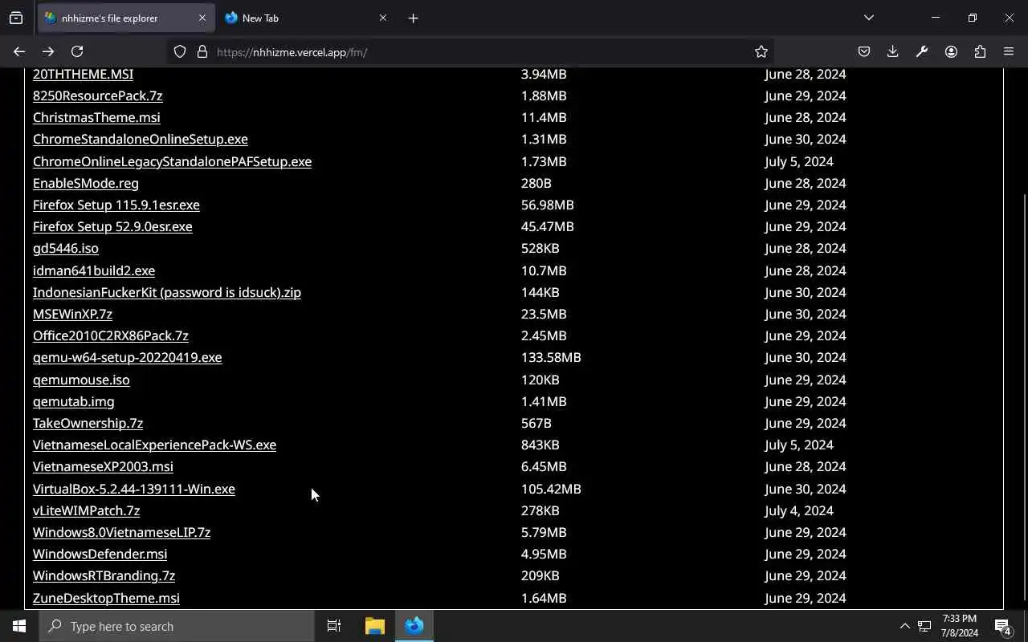Download Office2010C2RX86Pack.7z
Screen dimensions: 1028x642
click(x=110, y=335)
